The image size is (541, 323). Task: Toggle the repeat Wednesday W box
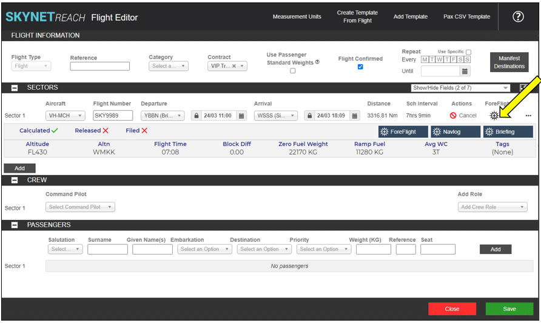tap(439, 59)
